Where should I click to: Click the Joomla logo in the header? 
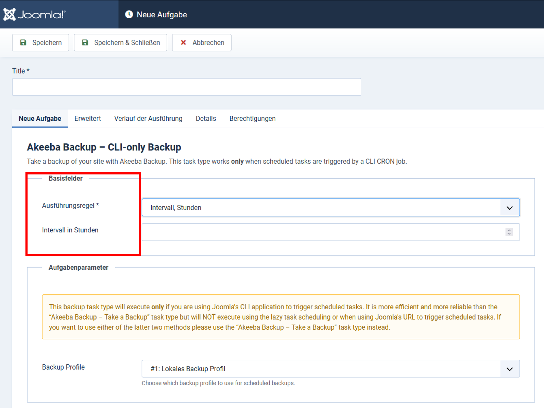tap(34, 14)
